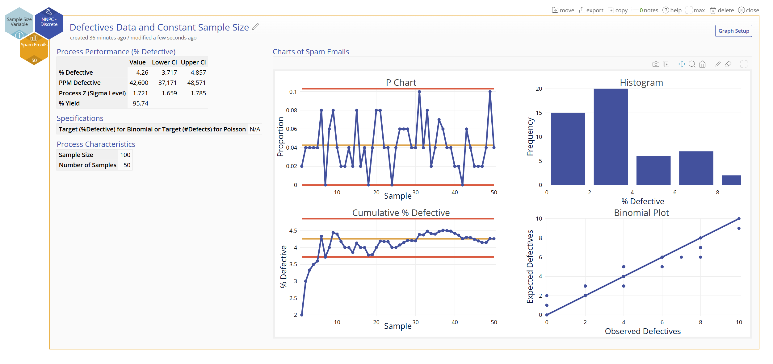Image resolution: width=773 pixels, height=364 pixels.
Task: Select the Sample Size Variable hexagon
Action: (19, 22)
